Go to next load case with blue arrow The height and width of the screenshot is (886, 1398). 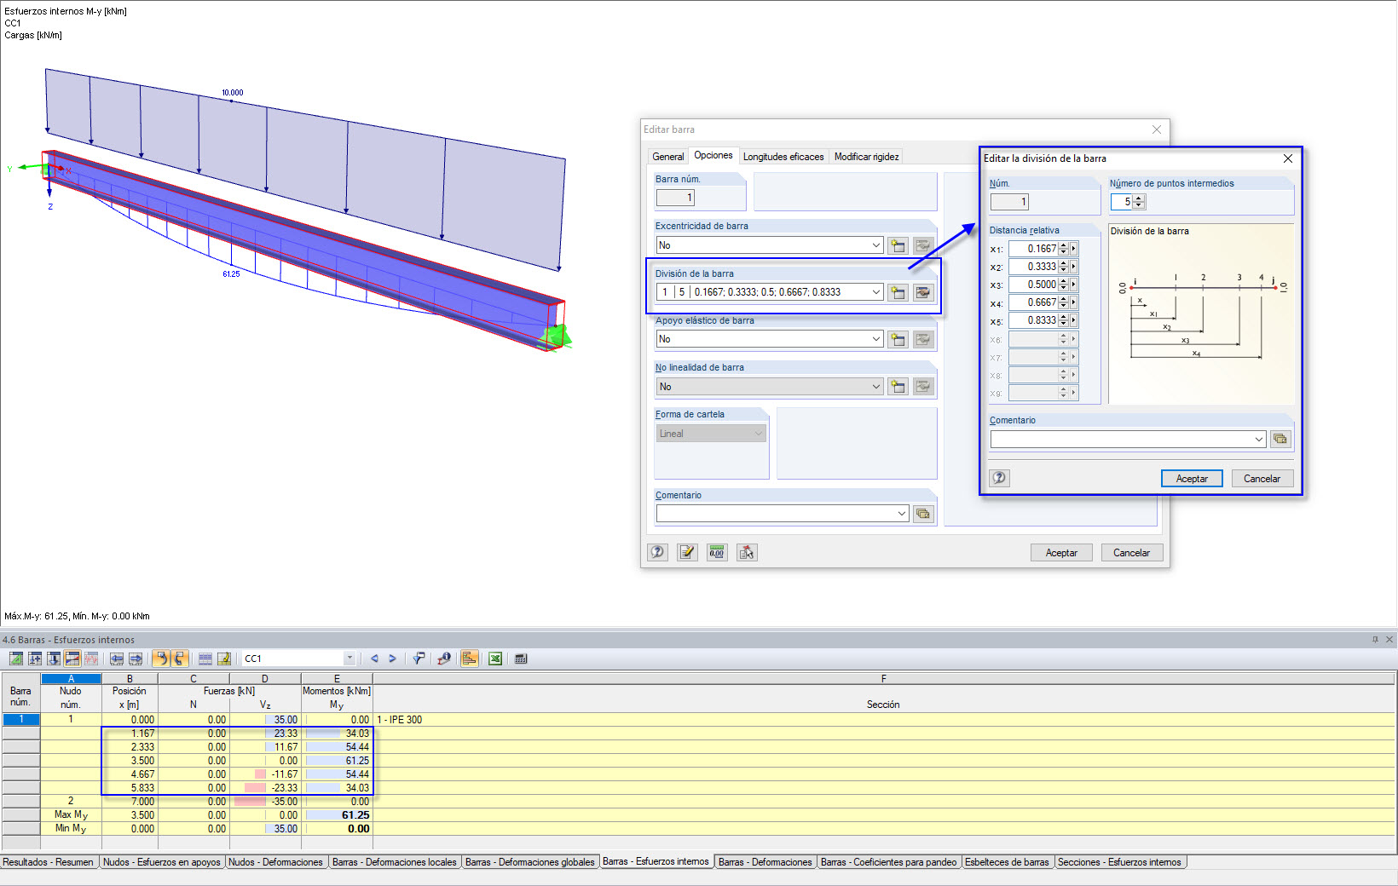392,659
